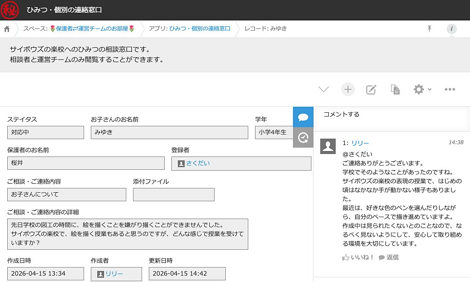Image resolution: width=470 pixels, height=282 pixels.
Task: Click the コメントする comment input field
Action: point(341,114)
